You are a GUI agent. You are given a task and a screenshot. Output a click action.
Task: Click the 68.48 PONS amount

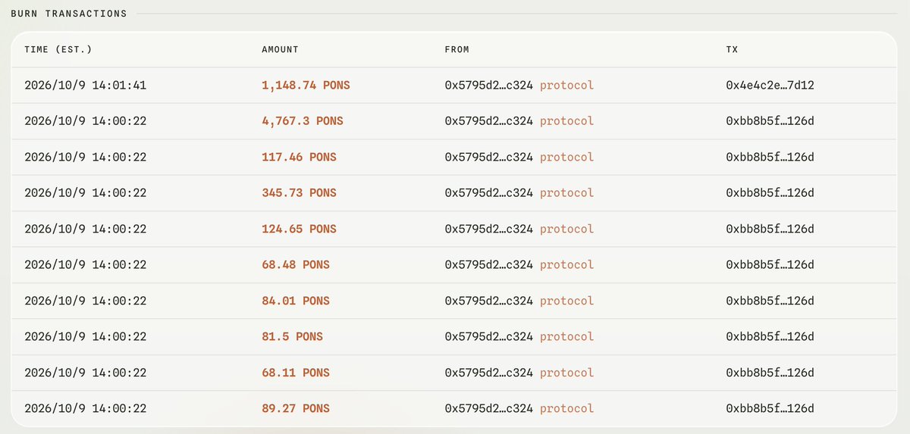tap(296, 265)
